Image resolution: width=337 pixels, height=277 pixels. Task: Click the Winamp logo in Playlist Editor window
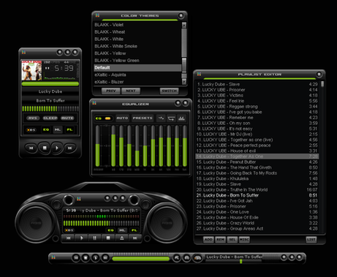click(x=199, y=74)
